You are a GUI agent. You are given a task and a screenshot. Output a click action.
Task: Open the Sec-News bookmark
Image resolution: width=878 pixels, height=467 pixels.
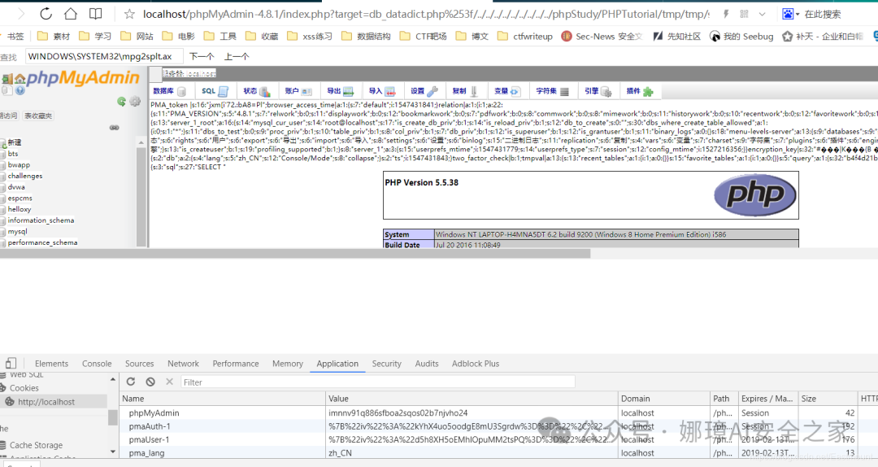pos(601,37)
